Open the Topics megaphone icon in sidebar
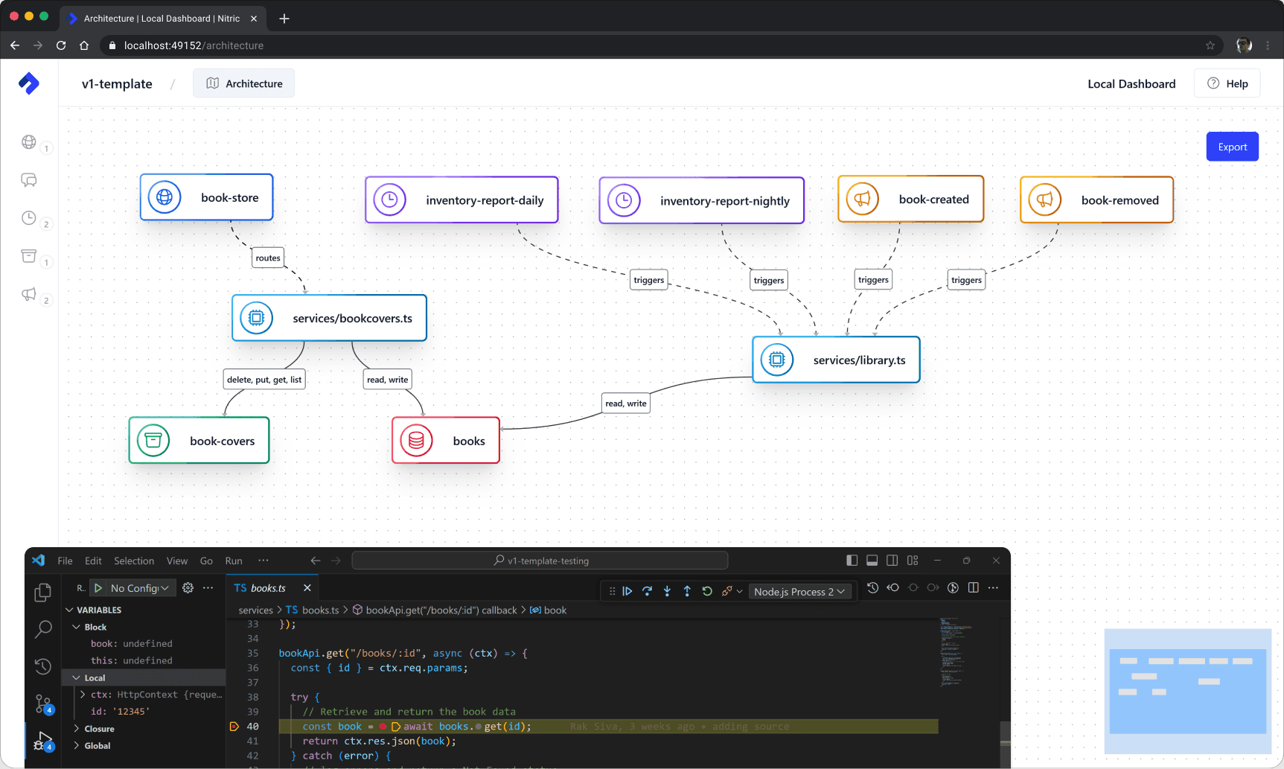The image size is (1284, 769). (x=29, y=294)
